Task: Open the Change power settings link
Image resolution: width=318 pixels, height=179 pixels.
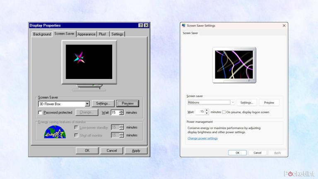Action: click(x=202, y=138)
